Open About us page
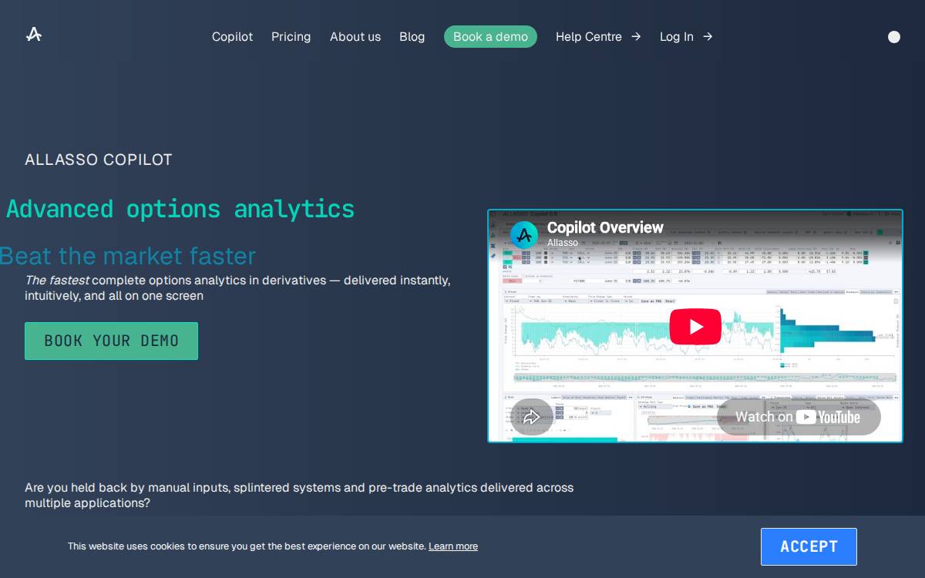 coord(355,37)
